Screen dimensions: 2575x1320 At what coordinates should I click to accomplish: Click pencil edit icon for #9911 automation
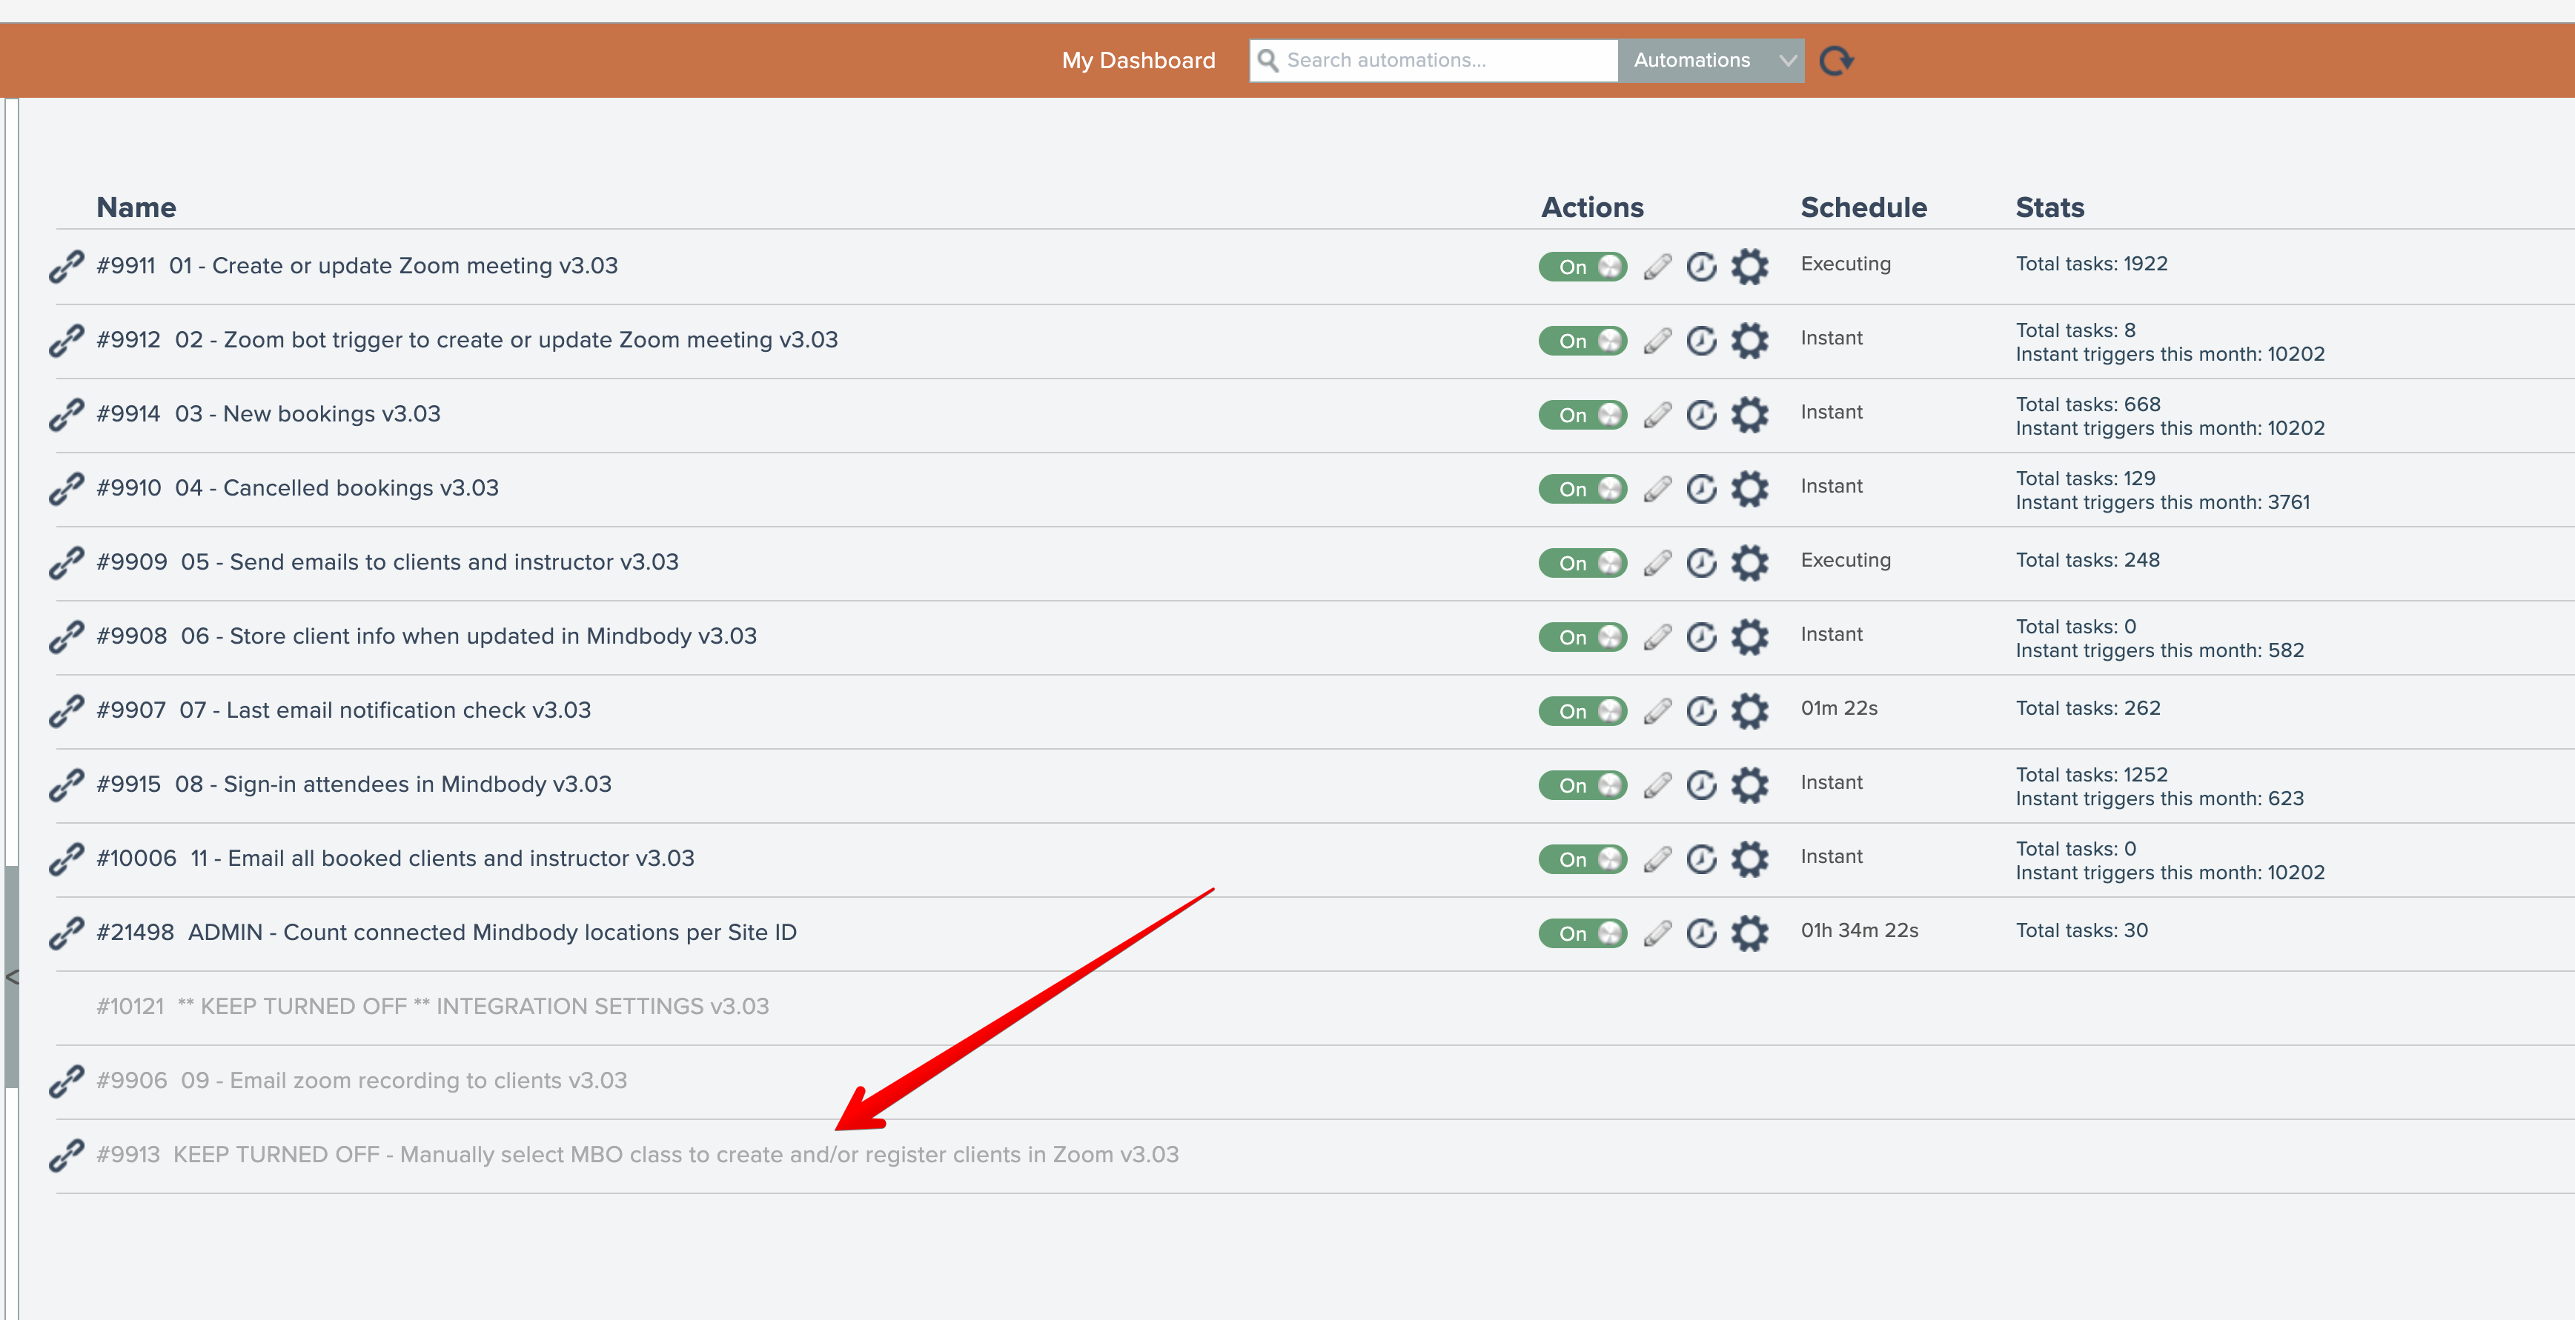1657,267
